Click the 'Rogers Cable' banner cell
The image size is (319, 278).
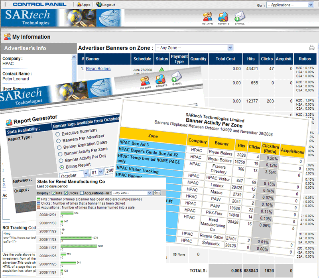[211, 237]
